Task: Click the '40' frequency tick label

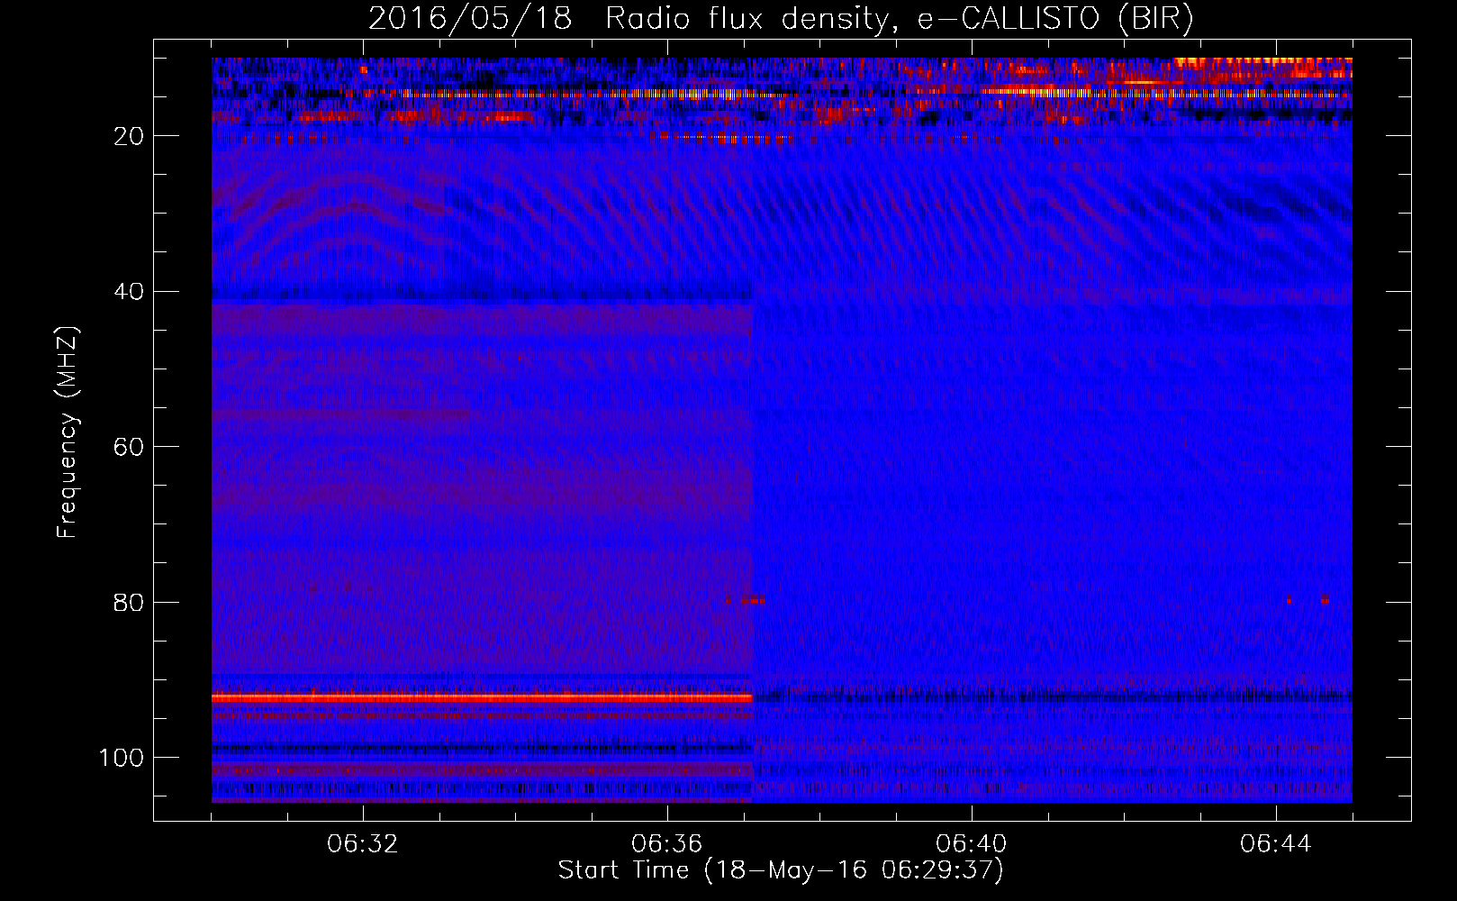Action: point(130,292)
